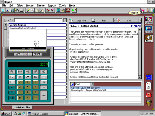Click the Look For input field
155x116 pixels.
point(38,20)
